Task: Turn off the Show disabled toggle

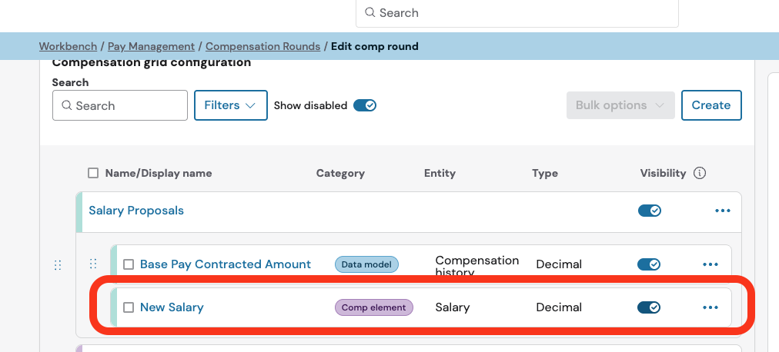Action: pyautogui.click(x=364, y=105)
